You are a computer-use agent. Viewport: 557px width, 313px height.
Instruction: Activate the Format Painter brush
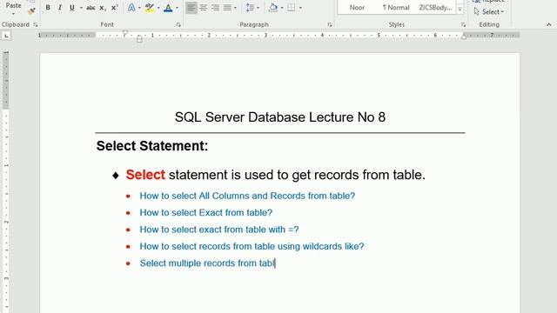point(31,11)
